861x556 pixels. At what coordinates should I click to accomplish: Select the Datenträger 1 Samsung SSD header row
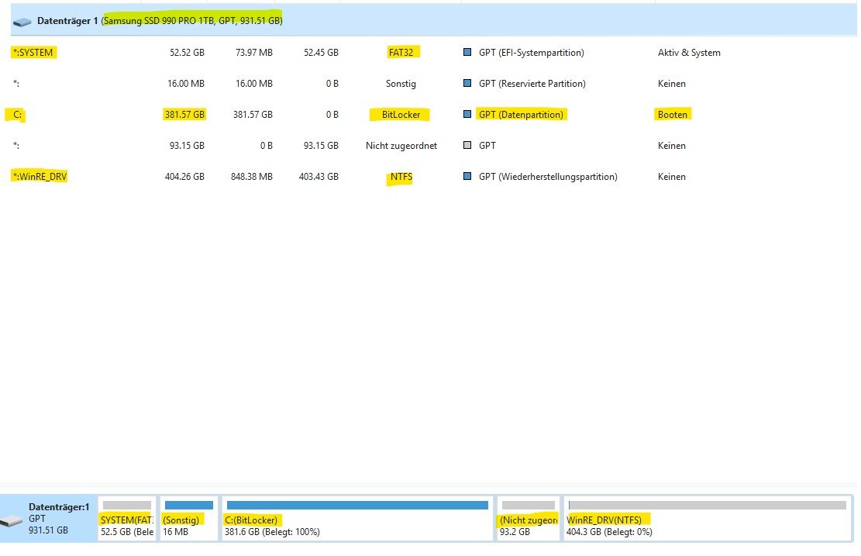coord(434,20)
